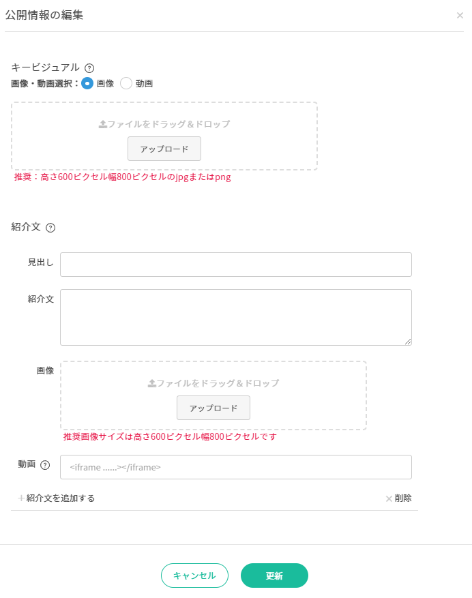Click アップロード button for 紹介文 image

pyautogui.click(x=213, y=408)
